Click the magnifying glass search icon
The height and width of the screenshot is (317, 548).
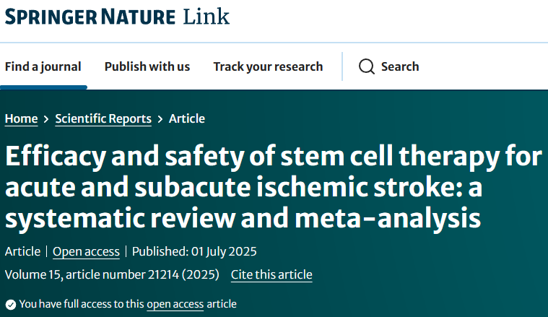[x=367, y=66]
